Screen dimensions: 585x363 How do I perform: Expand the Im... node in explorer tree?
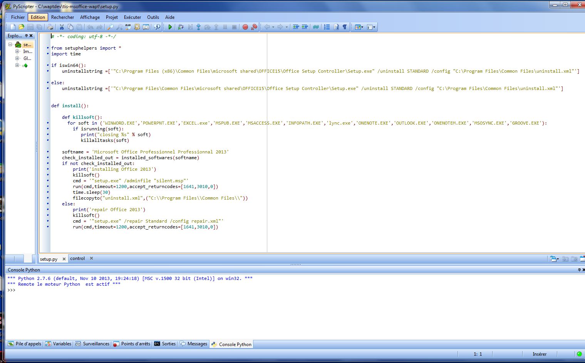pos(17,51)
